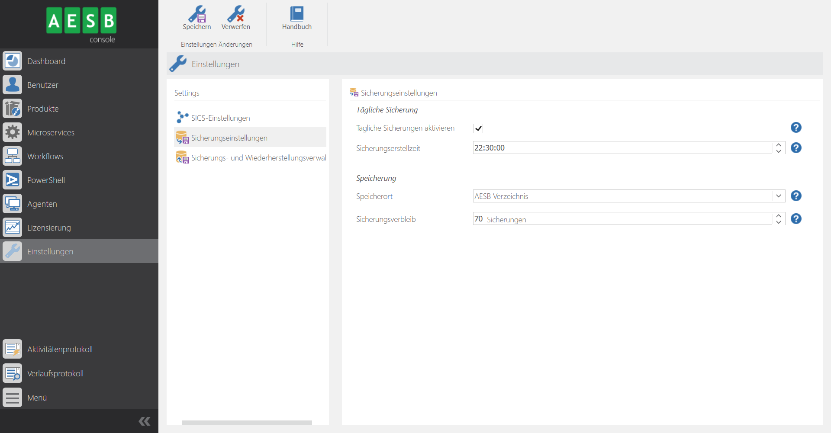Image resolution: width=831 pixels, height=433 pixels.
Task: Click into the Sicherungserstellzeit time field
Action: point(622,148)
